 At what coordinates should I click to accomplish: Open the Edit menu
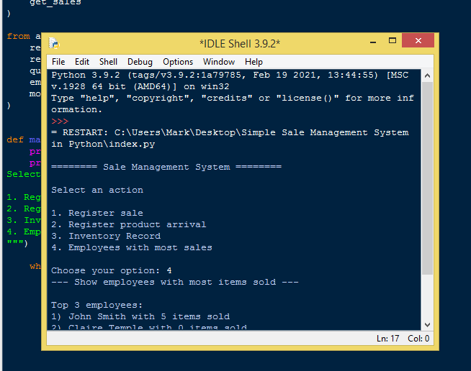coord(82,62)
